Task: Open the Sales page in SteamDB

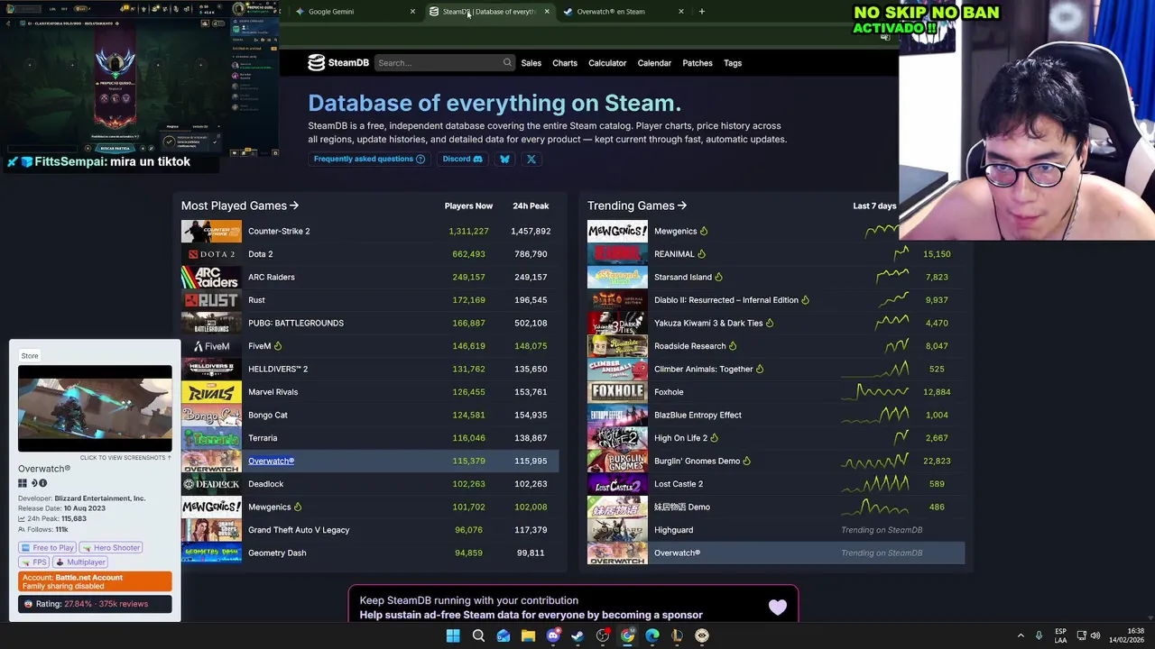Action: [531, 63]
